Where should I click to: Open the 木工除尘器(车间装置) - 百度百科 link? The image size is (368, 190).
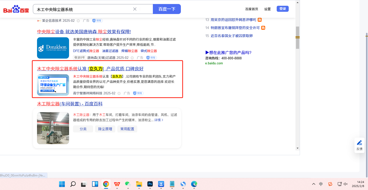coord(70,104)
